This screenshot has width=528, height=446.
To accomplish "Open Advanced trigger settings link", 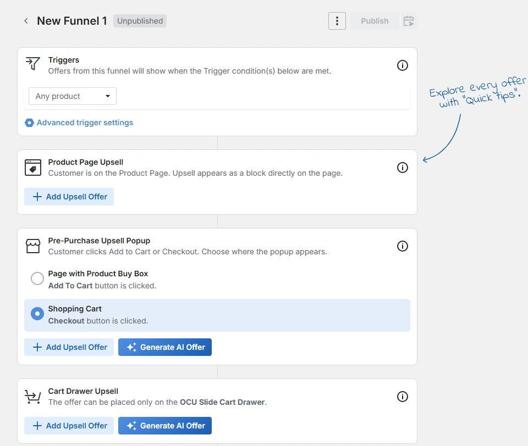I will (x=85, y=122).
